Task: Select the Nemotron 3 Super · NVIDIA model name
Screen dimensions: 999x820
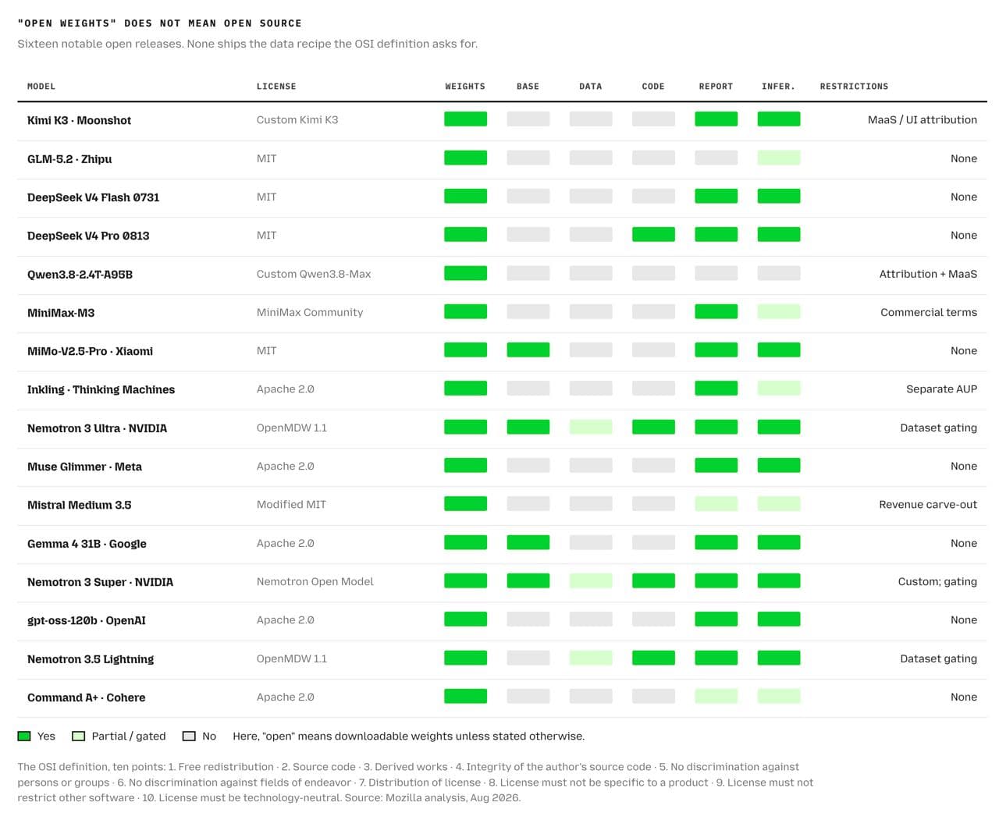Action: [100, 582]
